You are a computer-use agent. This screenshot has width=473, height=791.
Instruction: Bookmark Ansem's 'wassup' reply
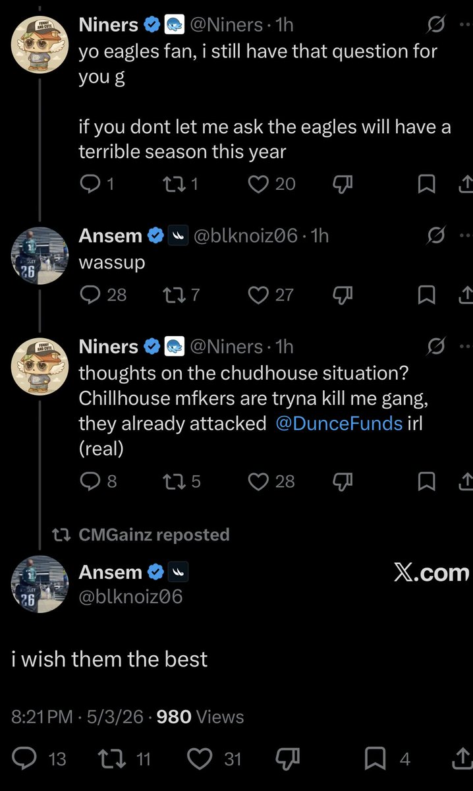tap(427, 295)
